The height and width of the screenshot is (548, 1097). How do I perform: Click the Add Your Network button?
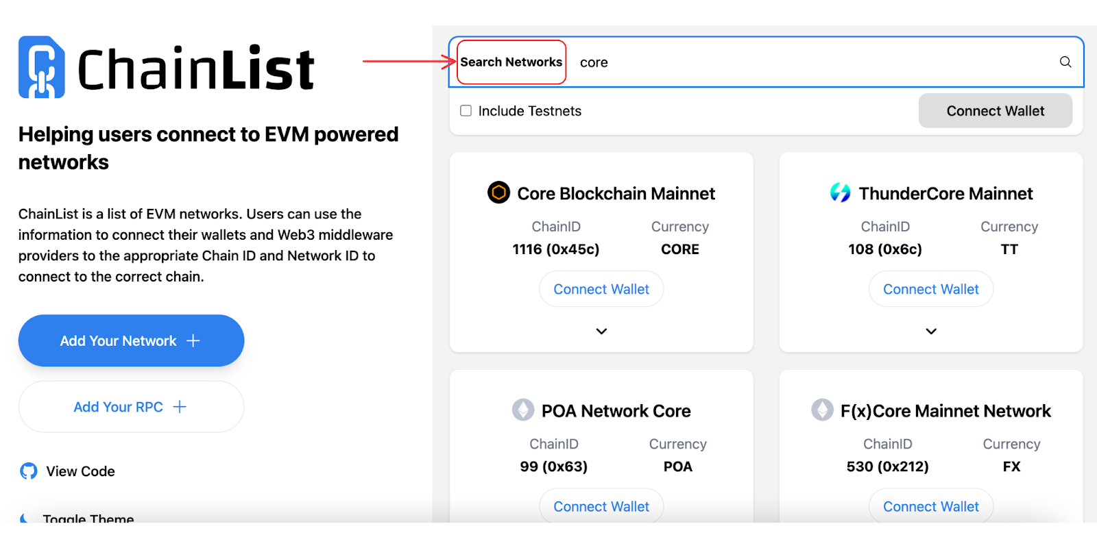click(x=131, y=340)
